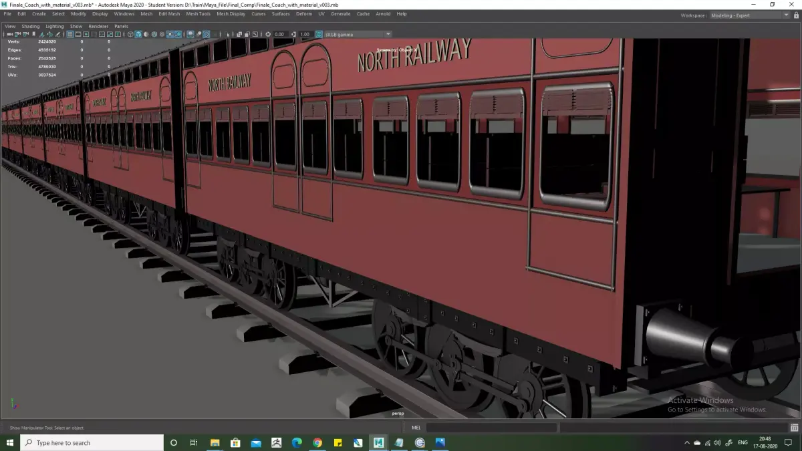Click the MEL command line input
This screenshot has width=802, height=451.
point(491,428)
